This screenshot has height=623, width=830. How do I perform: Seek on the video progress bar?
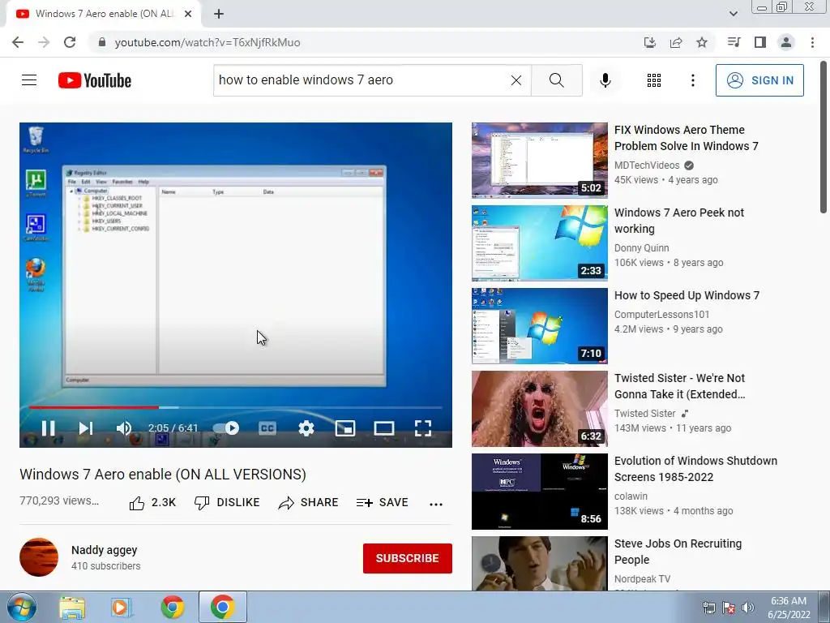(x=236, y=407)
